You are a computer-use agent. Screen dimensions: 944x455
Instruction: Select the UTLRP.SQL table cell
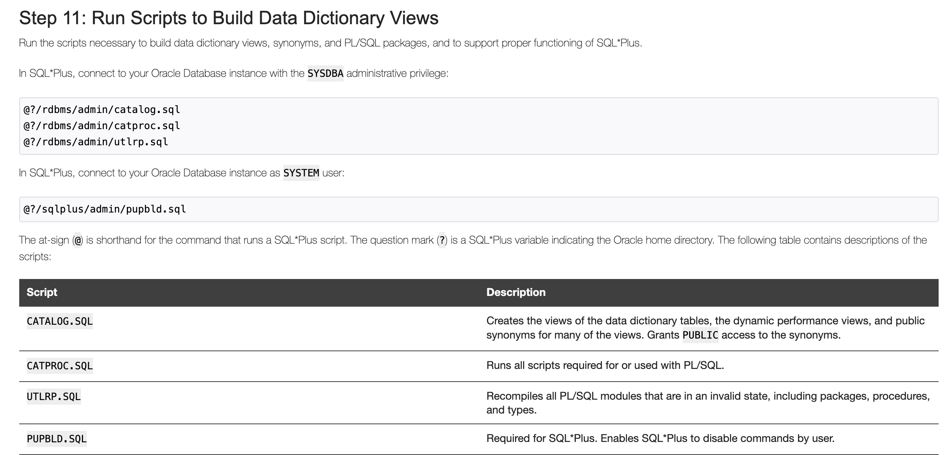coord(53,397)
